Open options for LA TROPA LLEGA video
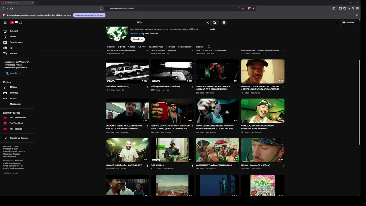The image size is (366, 206). click(283, 87)
